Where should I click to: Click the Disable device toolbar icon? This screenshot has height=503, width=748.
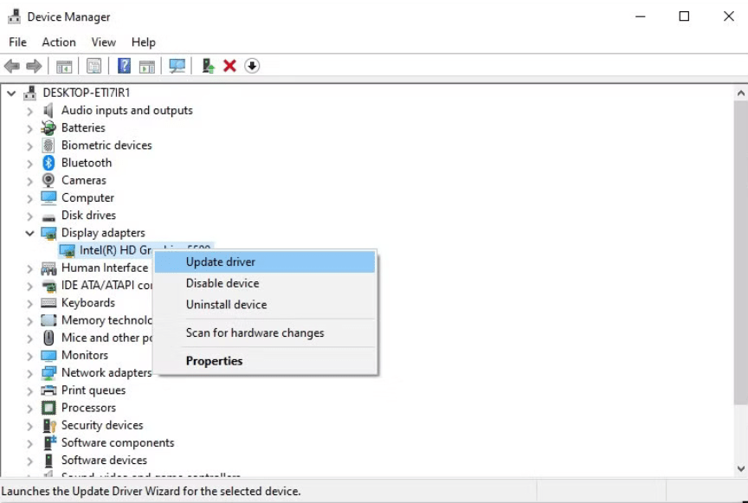(x=252, y=65)
